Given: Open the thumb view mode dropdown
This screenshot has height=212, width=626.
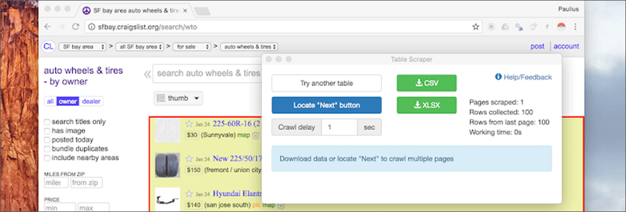Looking at the screenshot, I should pyautogui.click(x=178, y=98).
